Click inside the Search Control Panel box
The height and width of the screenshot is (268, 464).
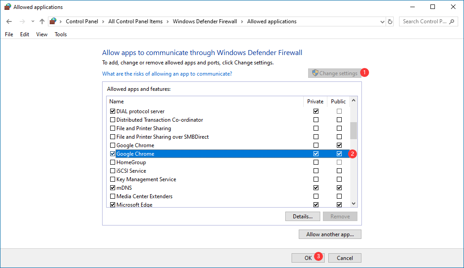pos(428,21)
